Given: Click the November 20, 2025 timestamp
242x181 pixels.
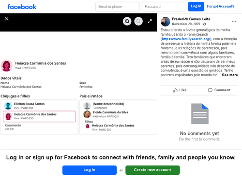Looking at the screenshot, I should coord(186,24).
